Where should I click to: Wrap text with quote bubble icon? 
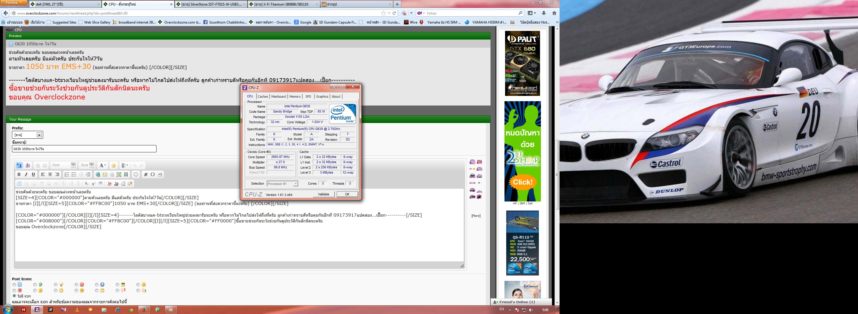[x=136, y=174]
